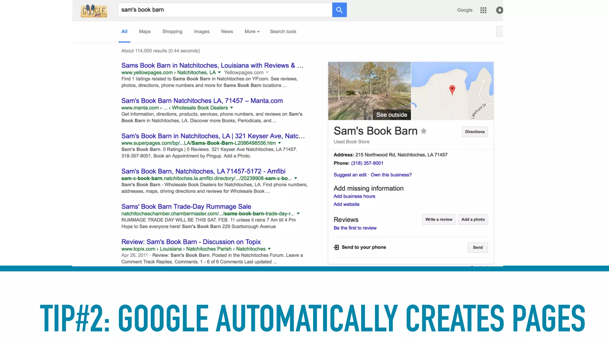Click Be the first to review
Image resolution: width=609 pixels, height=342 pixels.
point(355,228)
